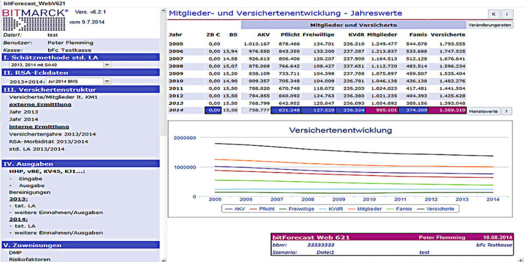Click the Famis legend entry
Image resolution: width=524 pixels, height=262 pixels.
coord(401,209)
